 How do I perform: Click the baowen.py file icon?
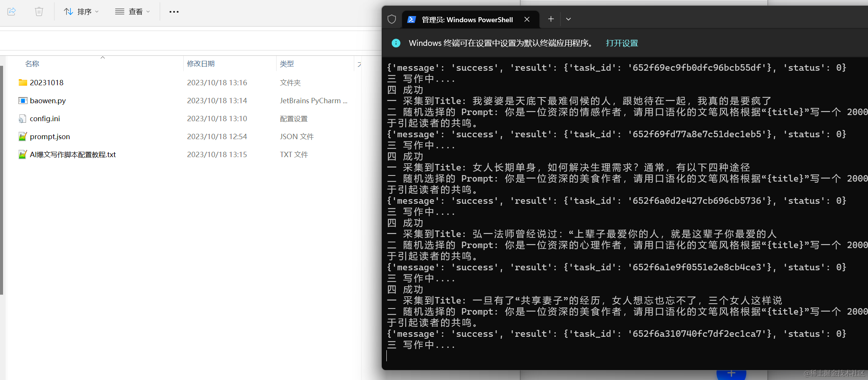23,101
